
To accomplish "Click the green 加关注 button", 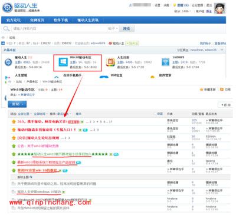I will click(132, 43).
